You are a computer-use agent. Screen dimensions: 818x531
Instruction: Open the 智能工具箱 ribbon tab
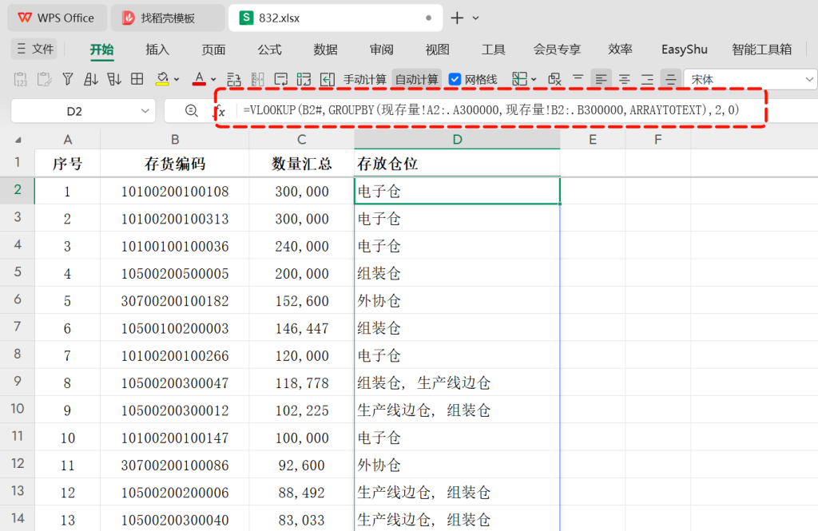(761, 50)
